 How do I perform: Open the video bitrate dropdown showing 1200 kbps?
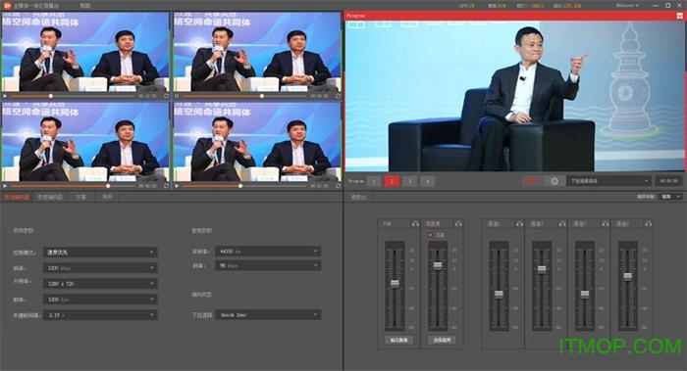pos(100,268)
